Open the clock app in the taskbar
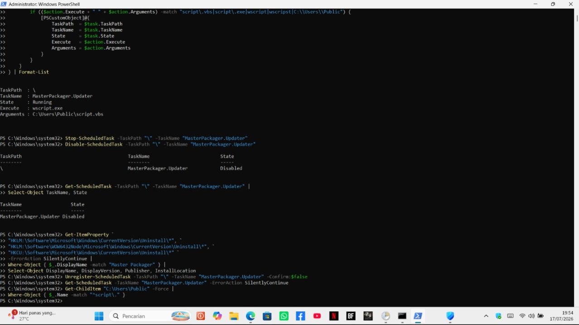The image size is (579, 325). 386,316
